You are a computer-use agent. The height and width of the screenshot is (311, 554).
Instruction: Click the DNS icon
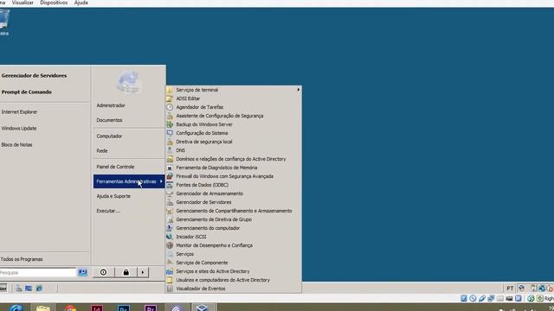[x=170, y=150]
